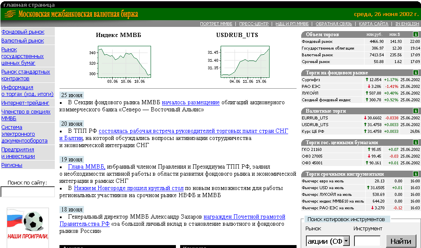Image resolution: width=421 pixels, height=248 pixels.
Task: Open Интернет-трейдинг sidebar link
Action: point(25,103)
